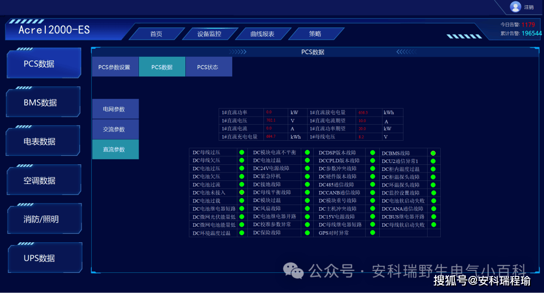Open the 设备监控 navigation tab

[209, 34]
